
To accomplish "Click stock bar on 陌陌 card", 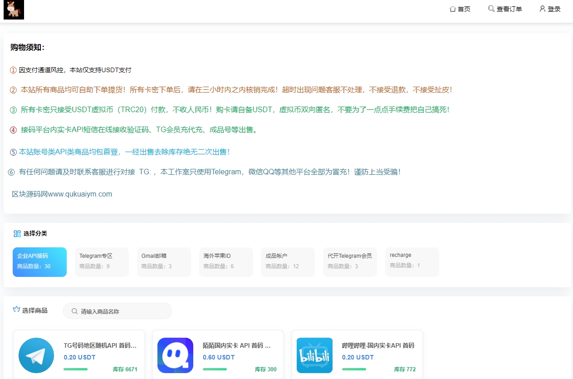I will point(215,369).
